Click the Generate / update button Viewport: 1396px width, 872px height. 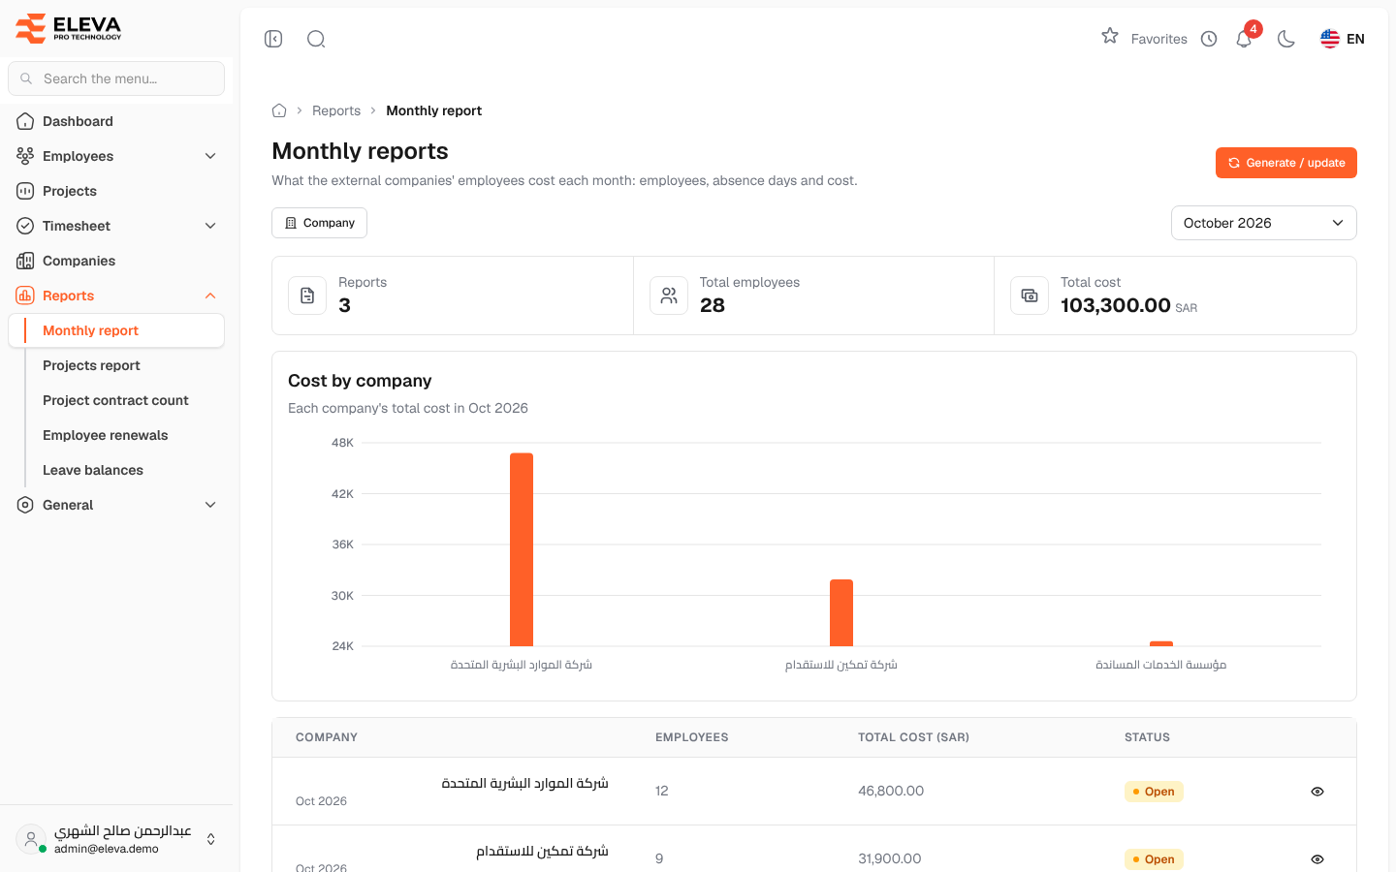pos(1286,163)
